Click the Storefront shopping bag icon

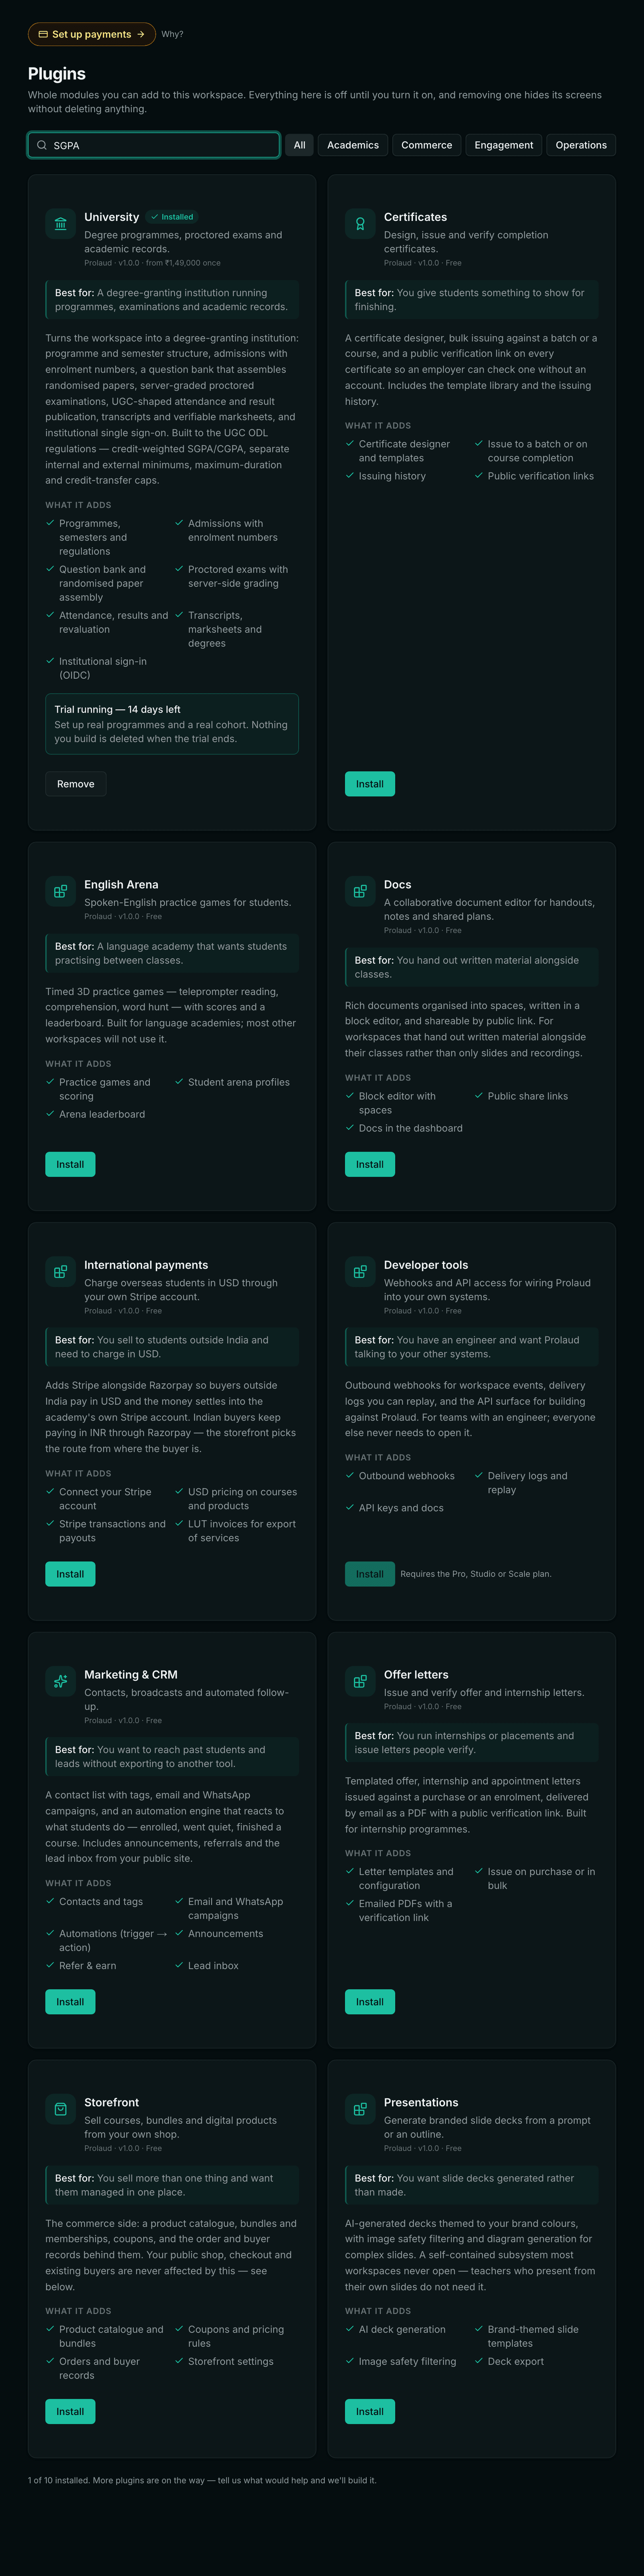[x=60, y=2109]
